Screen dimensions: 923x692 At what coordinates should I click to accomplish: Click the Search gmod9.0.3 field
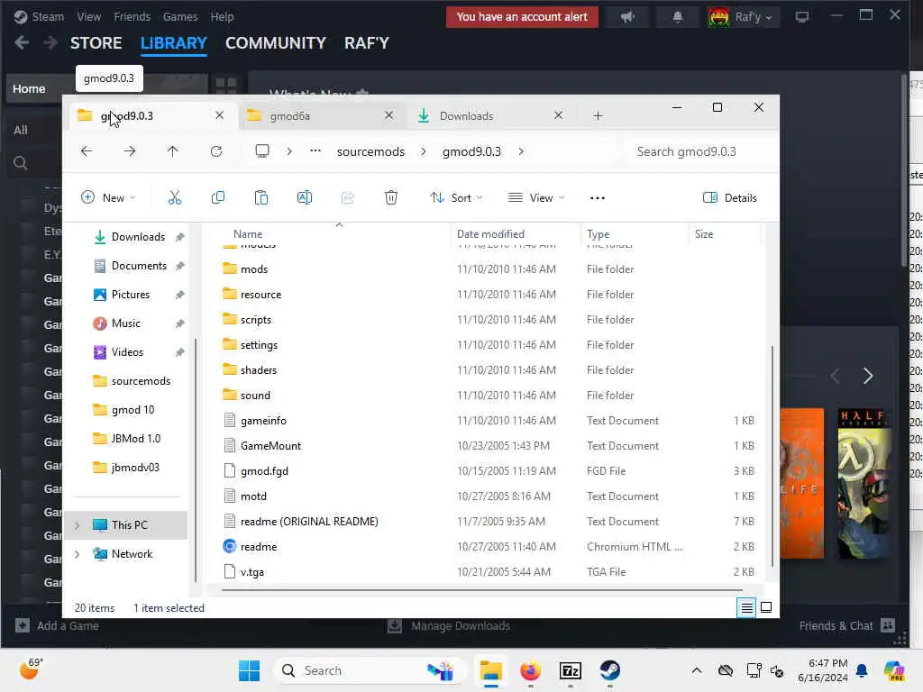pos(699,151)
